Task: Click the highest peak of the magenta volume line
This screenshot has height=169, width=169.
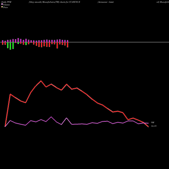Action: (x=51, y=117)
